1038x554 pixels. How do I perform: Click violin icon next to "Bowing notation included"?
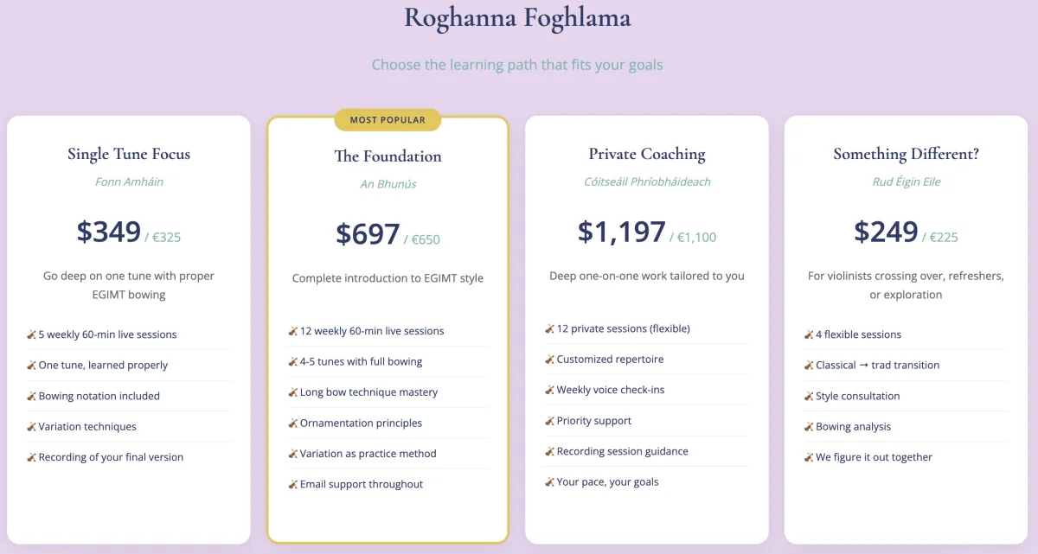32,396
